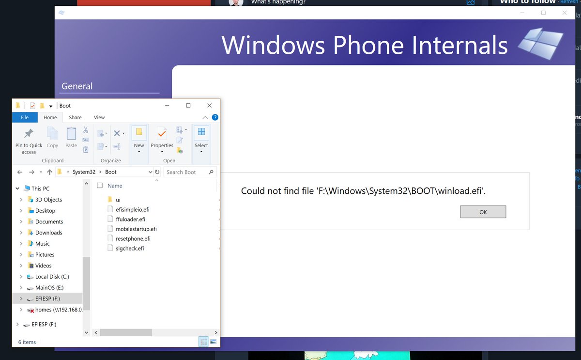This screenshot has height=360, width=581.
Task: Select the ui folder
Action: pyautogui.click(x=113, y=200)
